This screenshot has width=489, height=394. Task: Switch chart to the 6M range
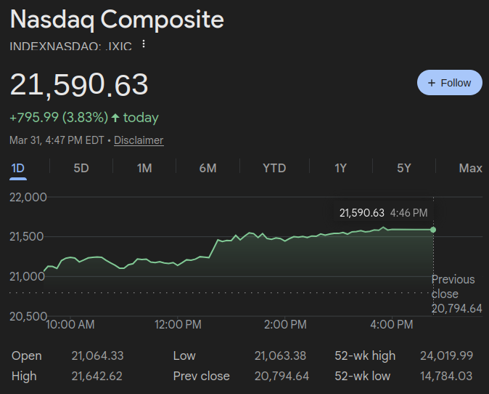(x=207, y=169)
